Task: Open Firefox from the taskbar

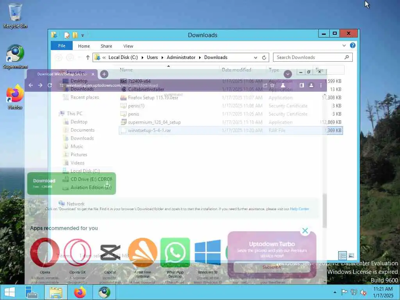Action: tap(80, 292)
